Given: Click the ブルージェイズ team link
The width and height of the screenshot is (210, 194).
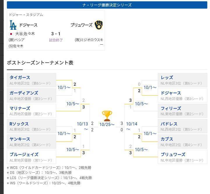Looking at the screenshot, I should click(x=32, y=157).
